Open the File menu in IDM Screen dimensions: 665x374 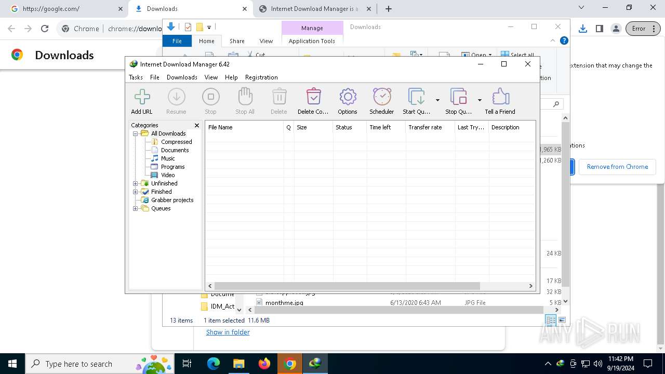tap(155, 77)
